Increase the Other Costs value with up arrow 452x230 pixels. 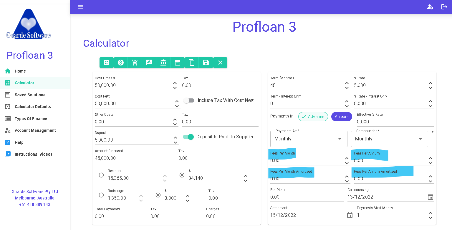pyautogui.click(x=175, y=120)
